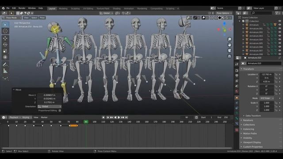Click the viewport zoom magnifier icon
The height and width of the screenshot is (159, 283).
229,39
